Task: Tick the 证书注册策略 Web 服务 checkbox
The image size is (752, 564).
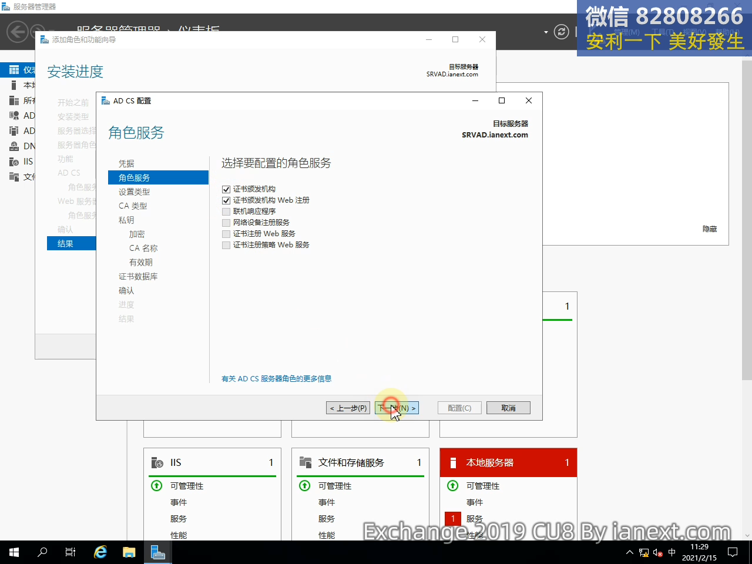Action: coord(226,245)
